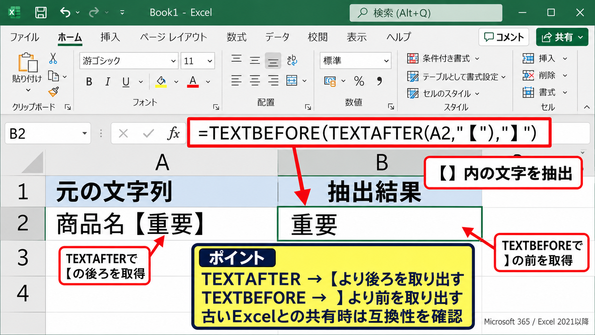This screenshot has width=595, height=335.
Task: Open セルのスタイル dropdown
Action: [x=443, y=93]
